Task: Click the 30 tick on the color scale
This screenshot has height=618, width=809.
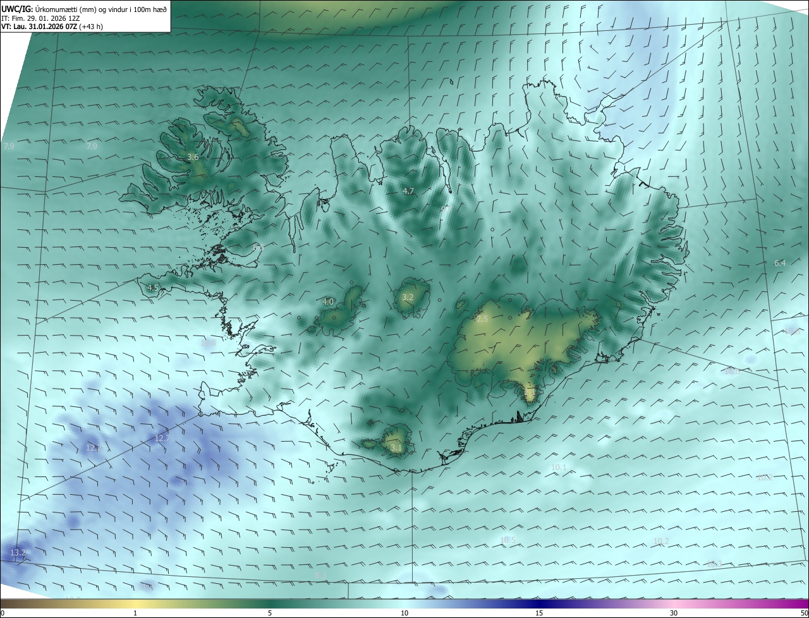Action: pos(674,613)
